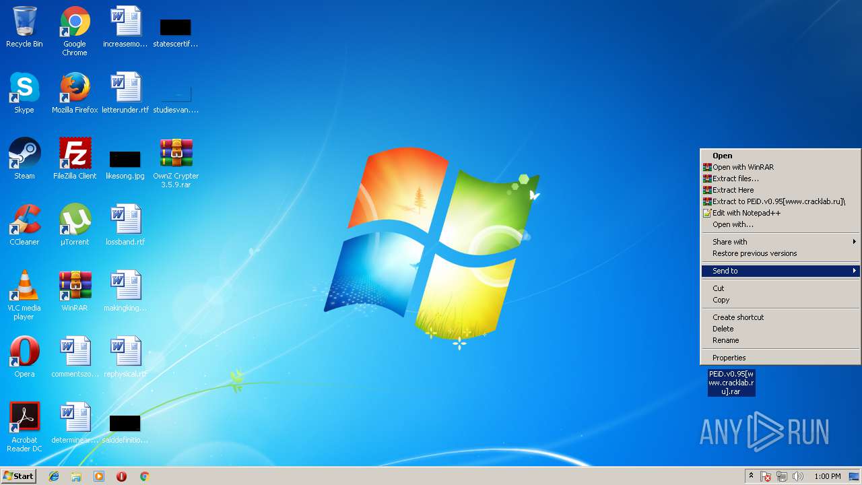This screenshot has height=485, width=862.
Task: Select the OwnZ Crypter 3.5.9.rar archive
Action: pos(176,163)
